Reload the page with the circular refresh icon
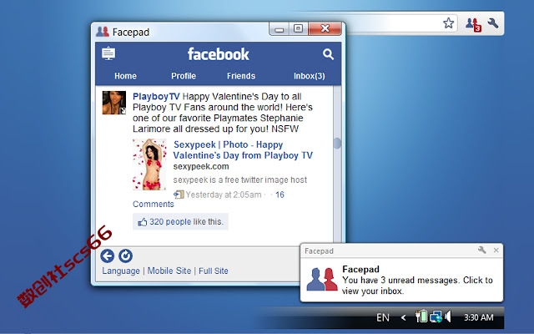534x334 pixels. pyautogui.click(x=125, y=256)
